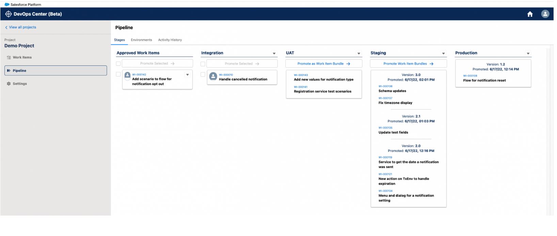The image size is (557, 236).
Task: Click the Demo Project name in sidebar
Action: click(19, 46)
